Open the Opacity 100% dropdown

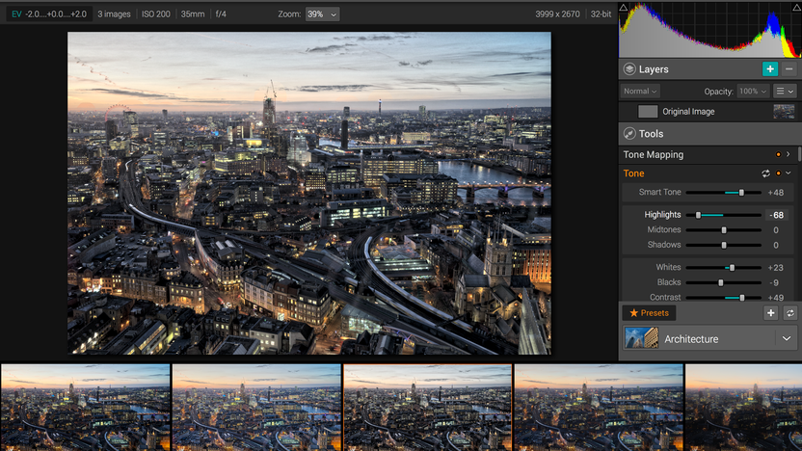point(753,91)
